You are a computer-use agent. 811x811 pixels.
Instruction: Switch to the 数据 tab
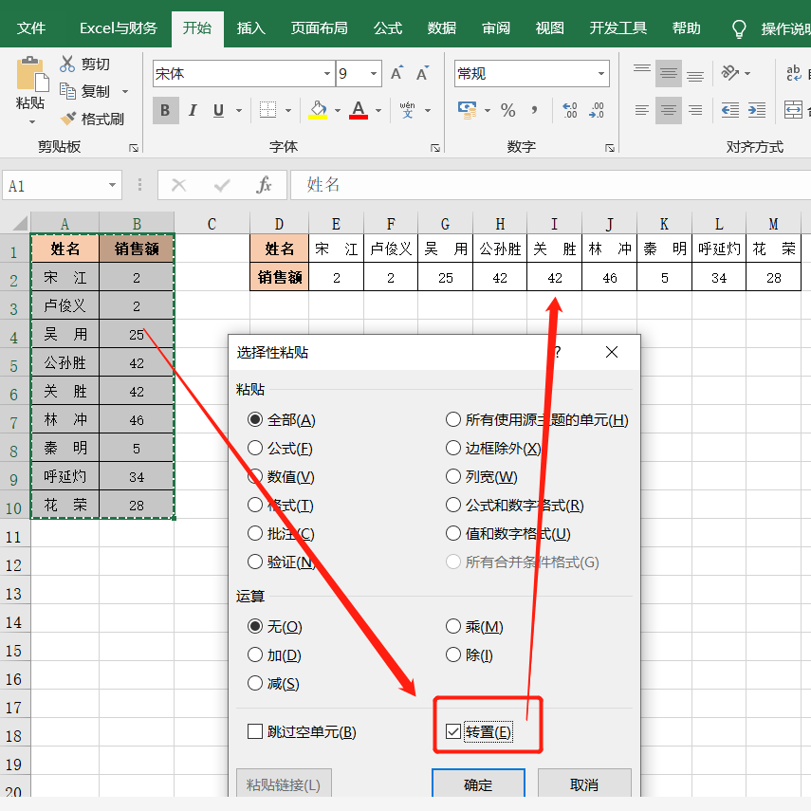pos(442,28)
